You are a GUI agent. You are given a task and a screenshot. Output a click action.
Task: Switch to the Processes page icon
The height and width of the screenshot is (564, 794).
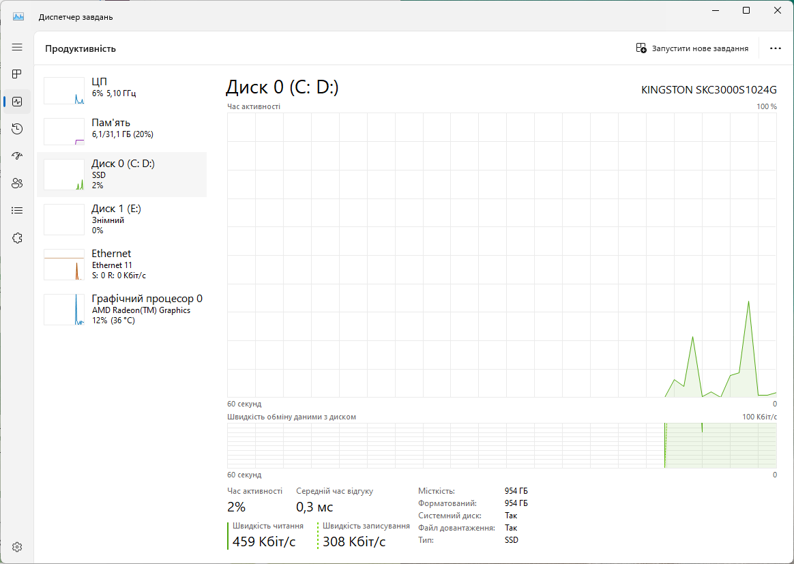coord(17,74)
